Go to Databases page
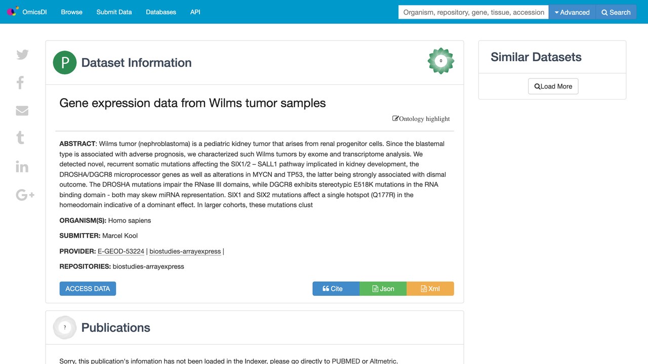 click(x=161, y=12)
